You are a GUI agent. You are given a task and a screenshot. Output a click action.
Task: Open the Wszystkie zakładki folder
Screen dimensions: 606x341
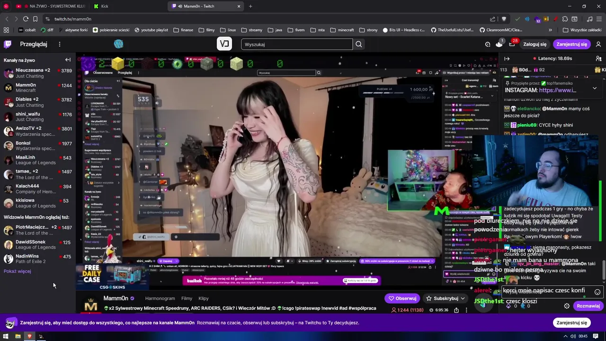(x=583, y=30)
